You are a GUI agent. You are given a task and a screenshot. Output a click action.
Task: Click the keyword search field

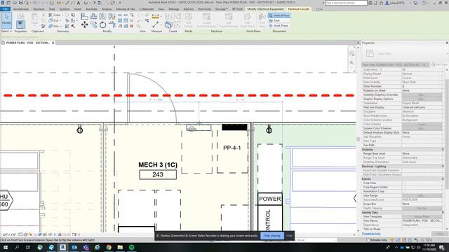pos(346,3)
